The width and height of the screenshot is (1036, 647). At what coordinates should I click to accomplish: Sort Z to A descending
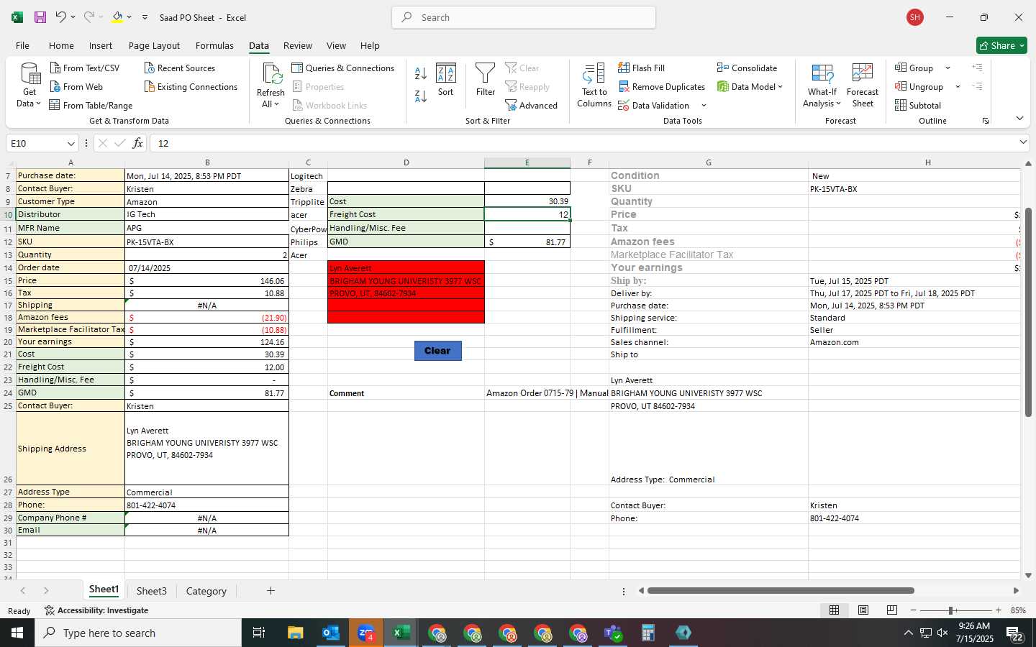421,96
